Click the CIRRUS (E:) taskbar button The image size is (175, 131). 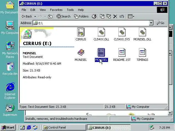point(109,127)
